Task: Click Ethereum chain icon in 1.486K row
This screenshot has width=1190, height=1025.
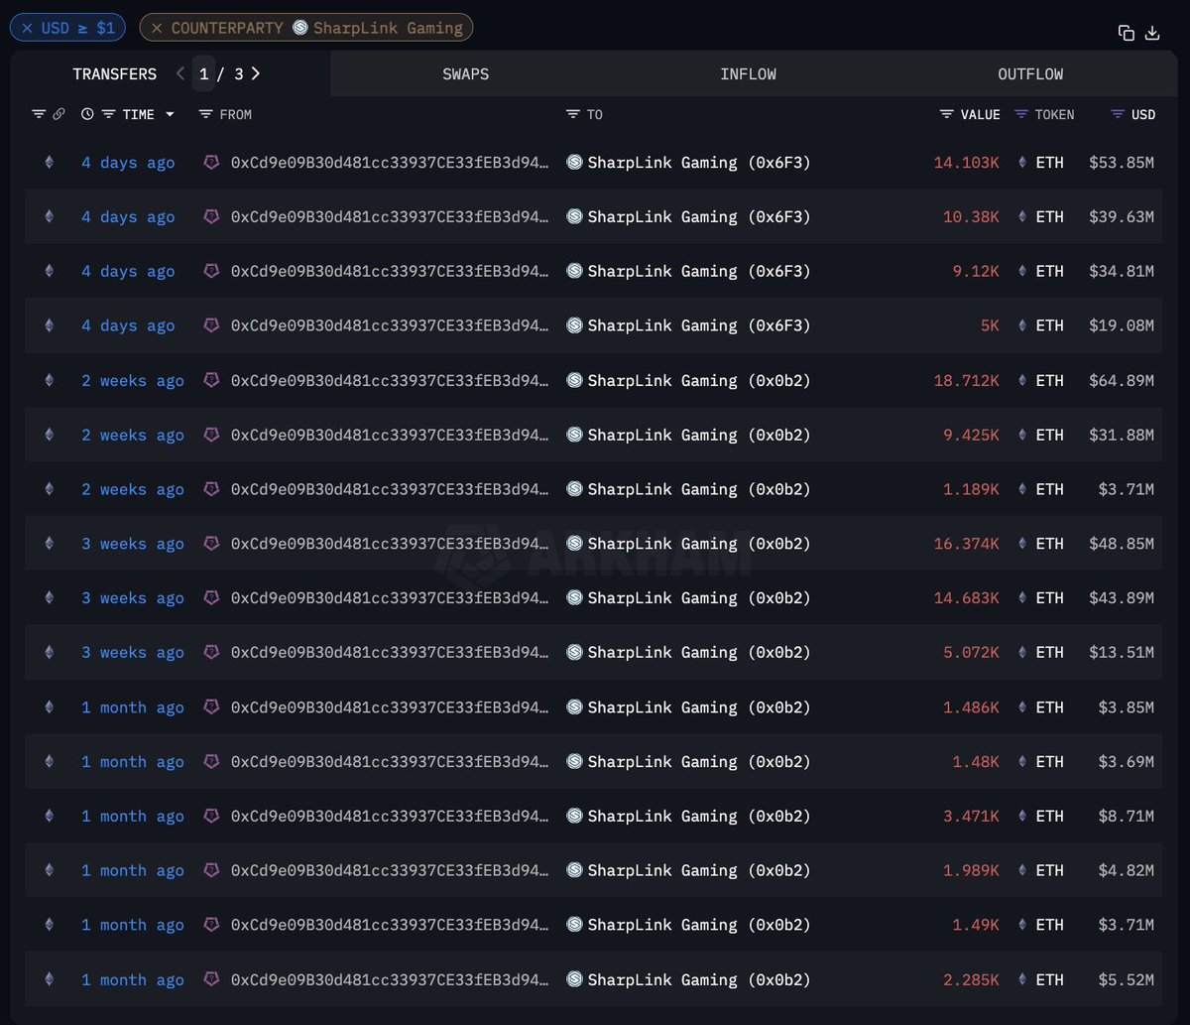Action: click(49, 706)
